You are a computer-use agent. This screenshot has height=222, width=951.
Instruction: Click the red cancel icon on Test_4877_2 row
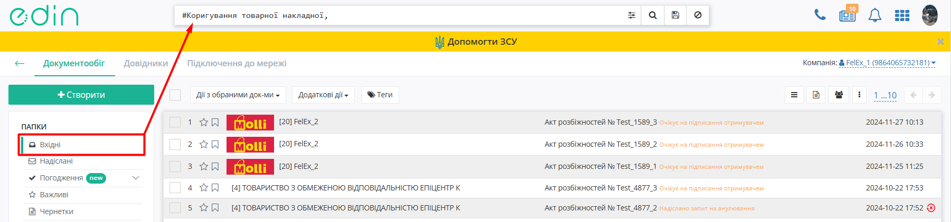point(931,208)
